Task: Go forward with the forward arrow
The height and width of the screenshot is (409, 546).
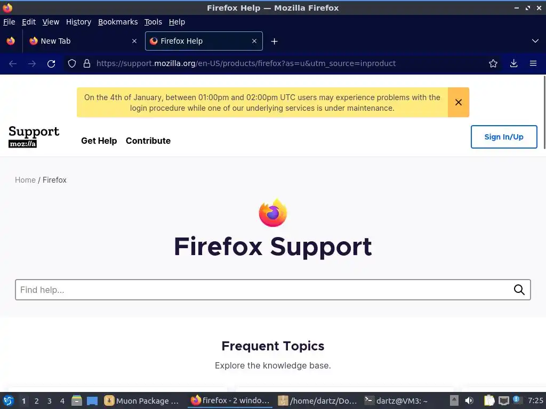Action: point(31,64)
